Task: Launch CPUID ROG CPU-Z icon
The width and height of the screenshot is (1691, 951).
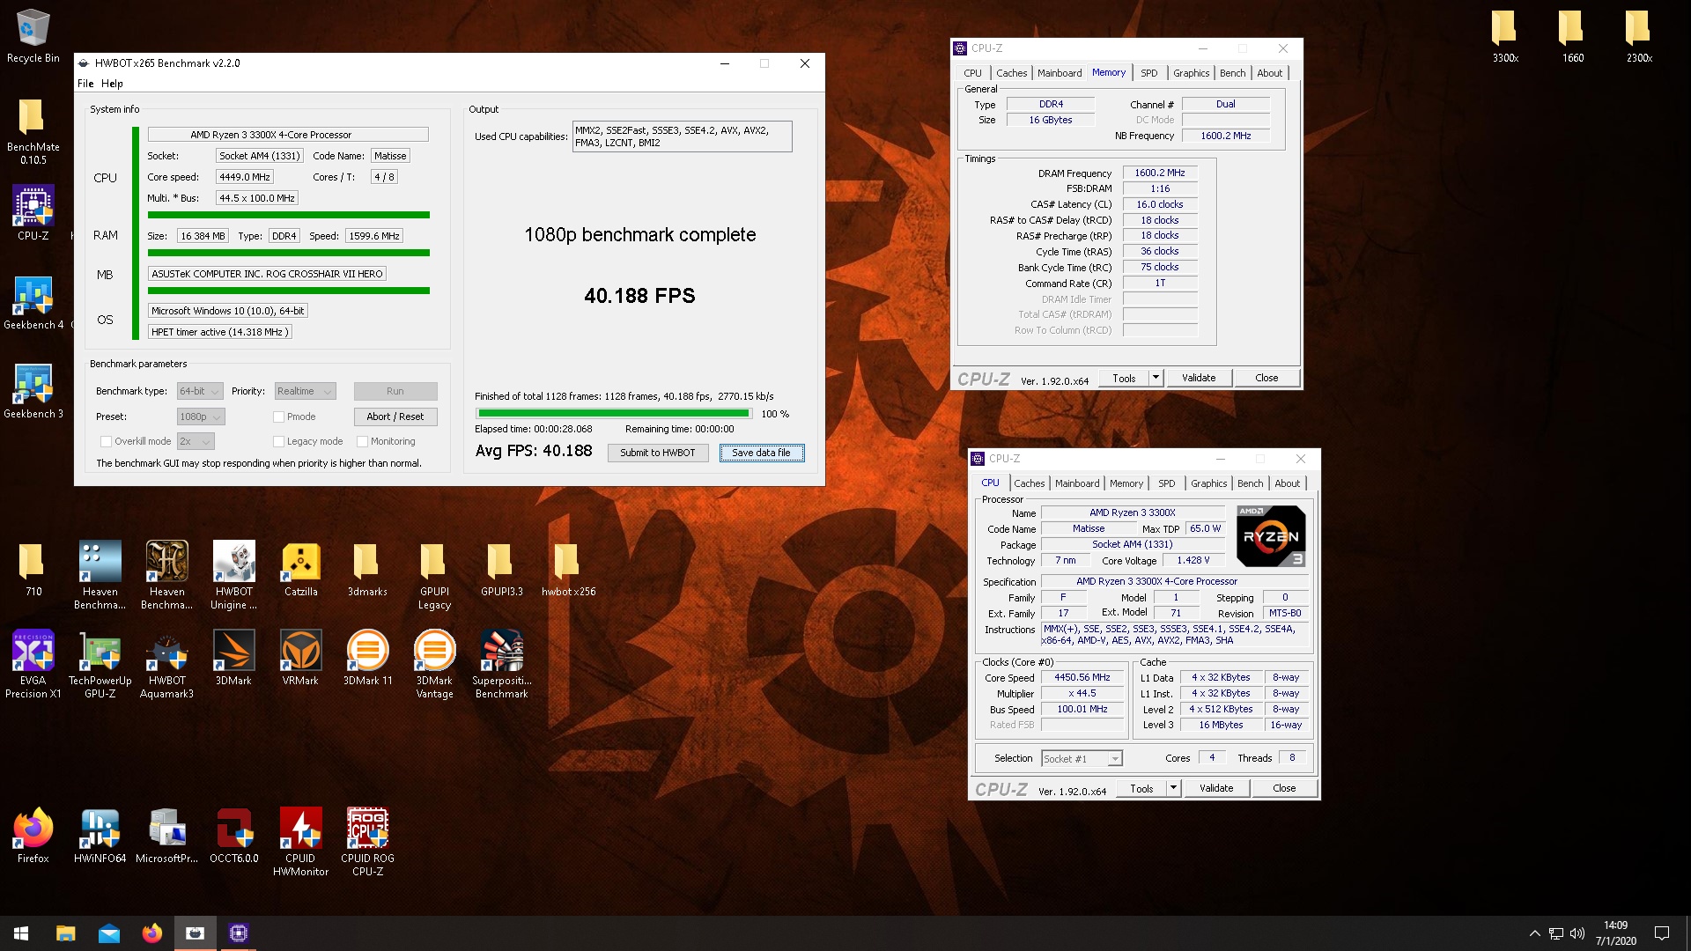Action: coord(367,842)
